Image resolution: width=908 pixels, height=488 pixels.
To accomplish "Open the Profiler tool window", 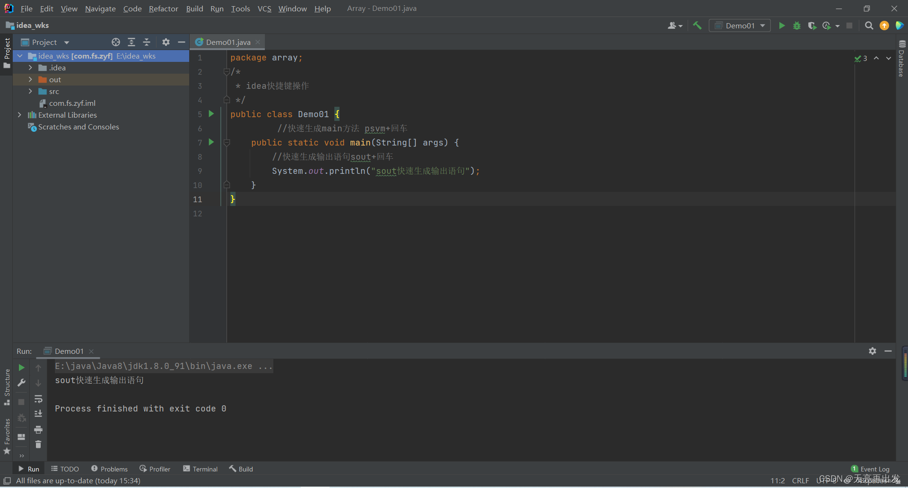I will (155, 469).
